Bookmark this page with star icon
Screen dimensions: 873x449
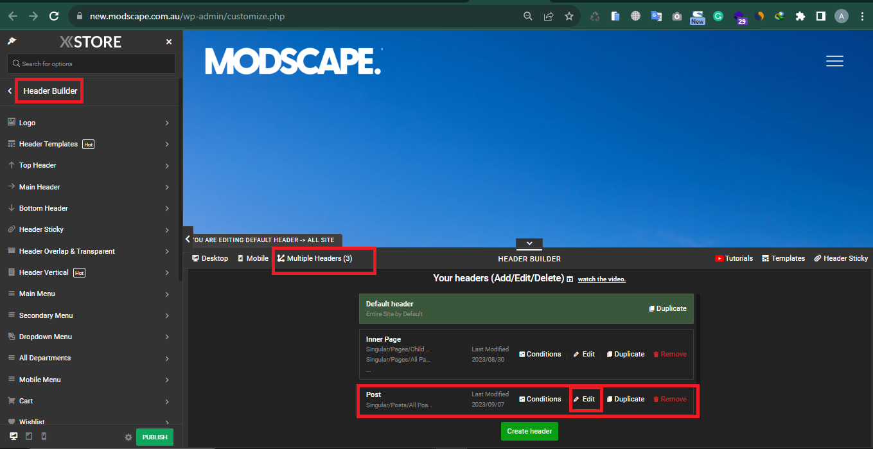click(x=569, y=16)
